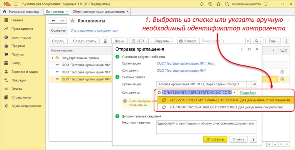Open Банк и касса section

21,37
